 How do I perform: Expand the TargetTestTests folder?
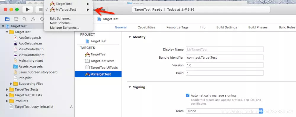tap(7, 89)
